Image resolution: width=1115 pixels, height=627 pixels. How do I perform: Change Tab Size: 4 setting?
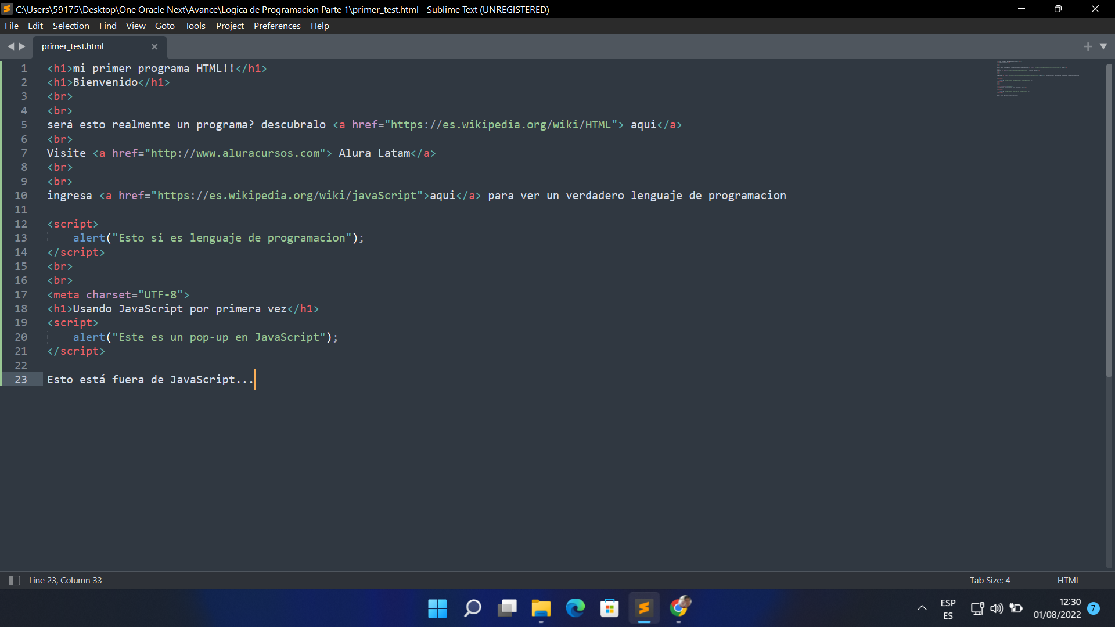point(990,581)
